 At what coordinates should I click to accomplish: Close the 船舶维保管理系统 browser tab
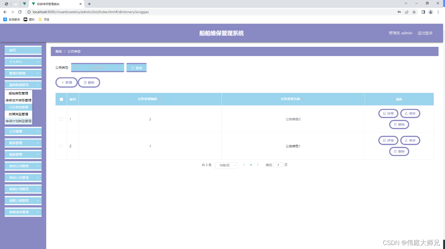pyautogui.click(x=80, y=4)
